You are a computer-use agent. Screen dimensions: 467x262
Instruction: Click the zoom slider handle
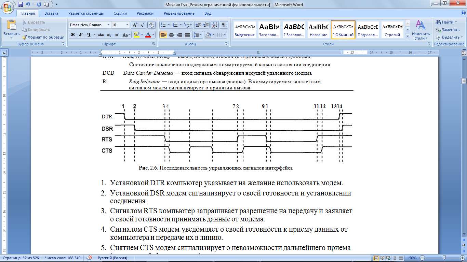[x=444, y=258]
